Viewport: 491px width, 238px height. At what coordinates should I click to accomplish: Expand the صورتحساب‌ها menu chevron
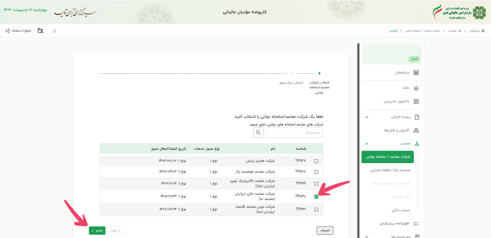point(367,236)
